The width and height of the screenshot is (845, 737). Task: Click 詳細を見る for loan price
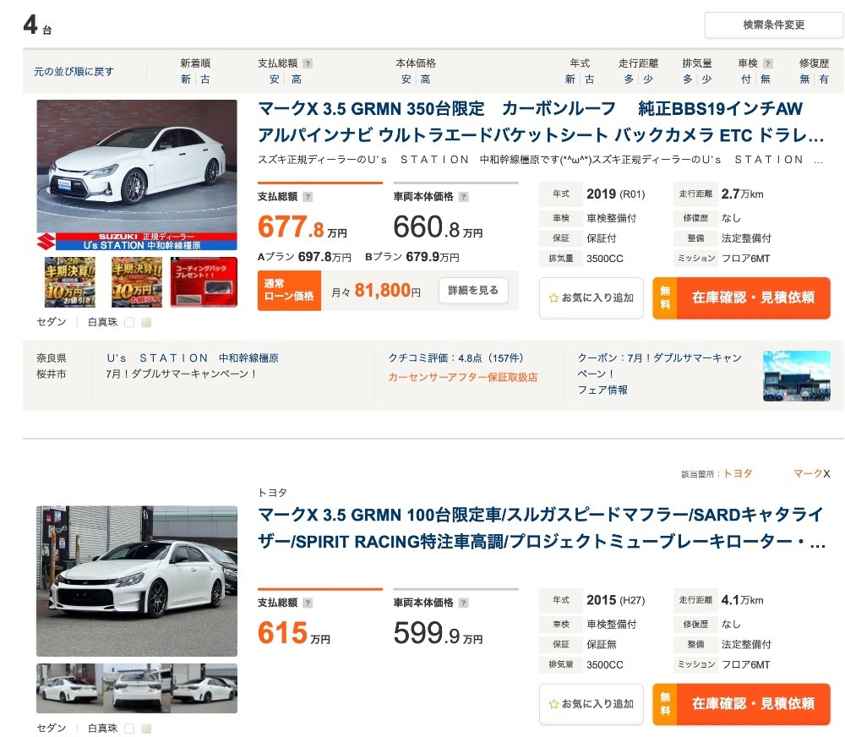click(473, 291)
